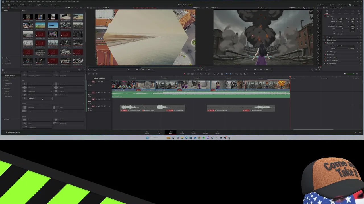The image size is (364, 204).
Task: Switch to the Fairlight page
Action: click(x=206, y=132)
